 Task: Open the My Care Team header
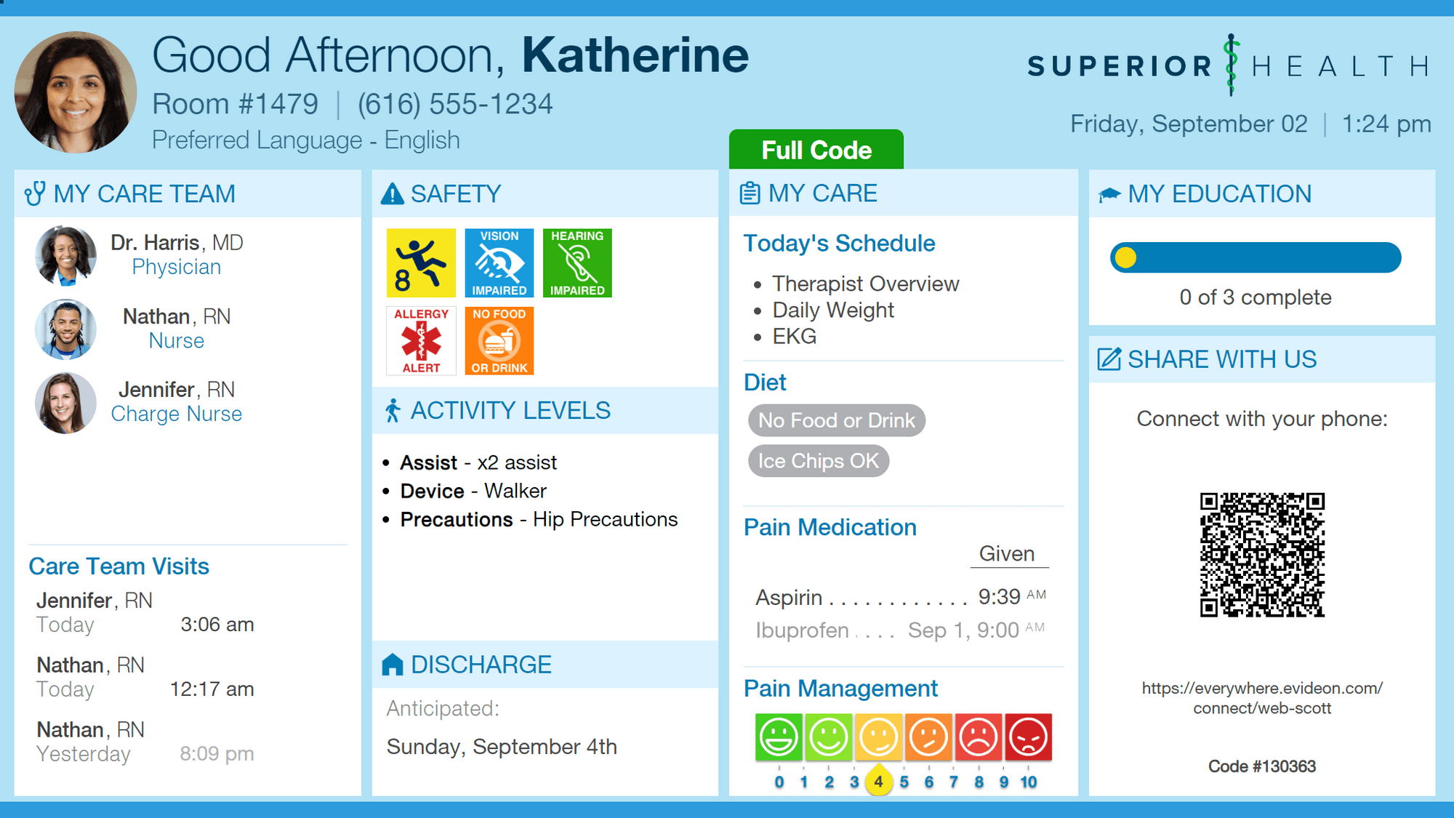pyautogui.click(x=144, y=194)
